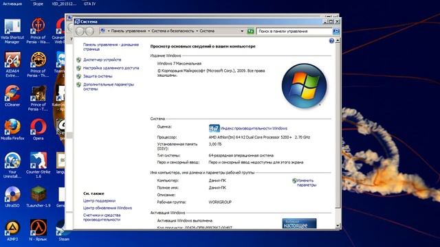This screenshot has width=440, height=247.
Task: Expand arrow after Панель управления breadcrumb
Action: (x=148, y=31)
